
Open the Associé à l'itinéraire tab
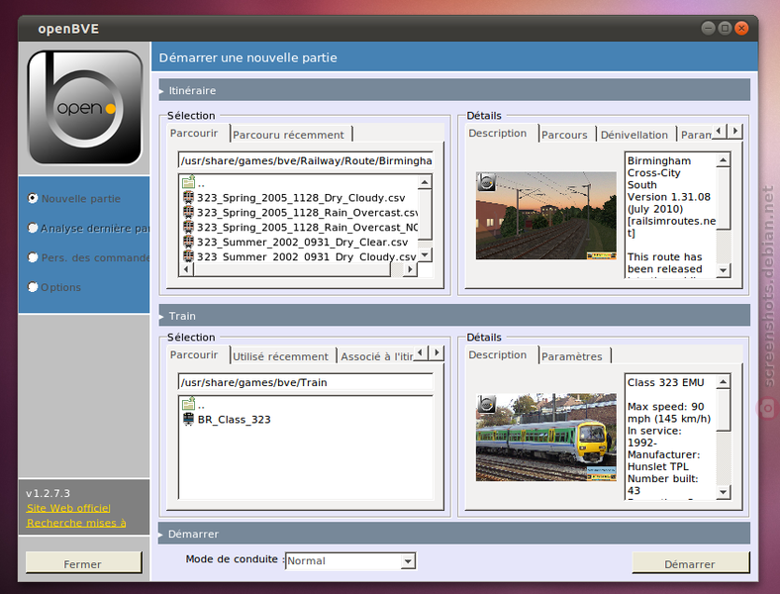[376, 356]
